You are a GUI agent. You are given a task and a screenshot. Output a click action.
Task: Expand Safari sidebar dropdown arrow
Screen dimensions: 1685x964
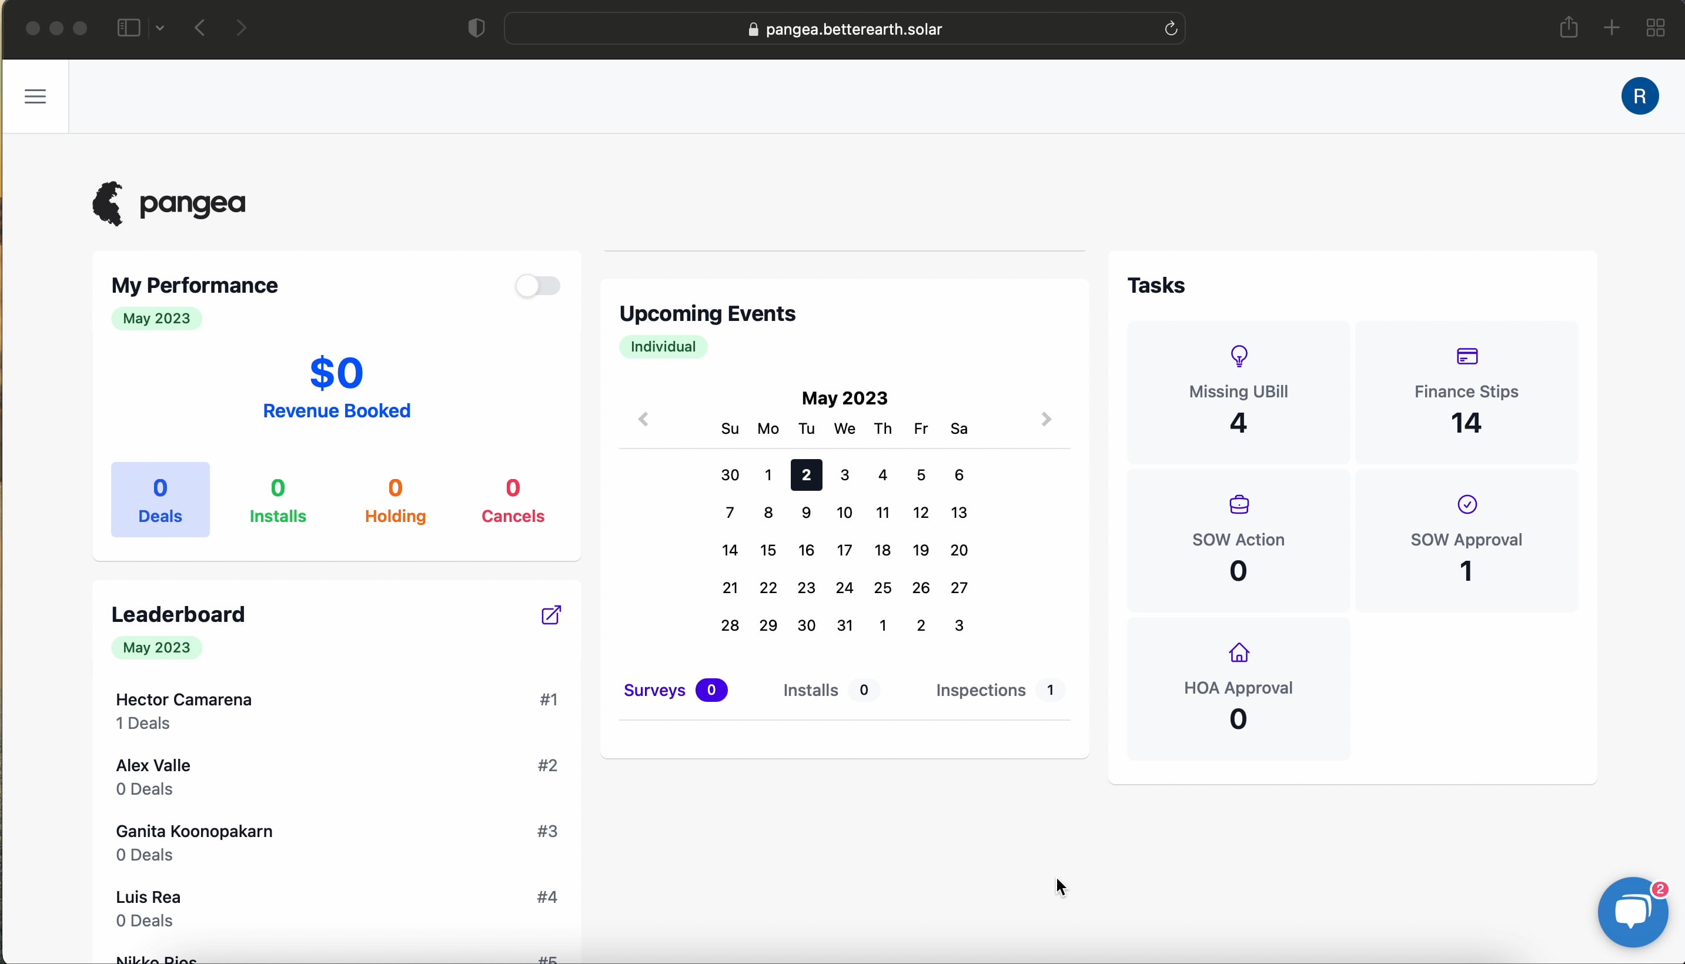[159, 28]
